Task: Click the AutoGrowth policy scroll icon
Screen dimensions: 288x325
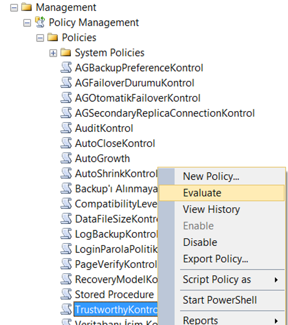Action: point(66,158)
